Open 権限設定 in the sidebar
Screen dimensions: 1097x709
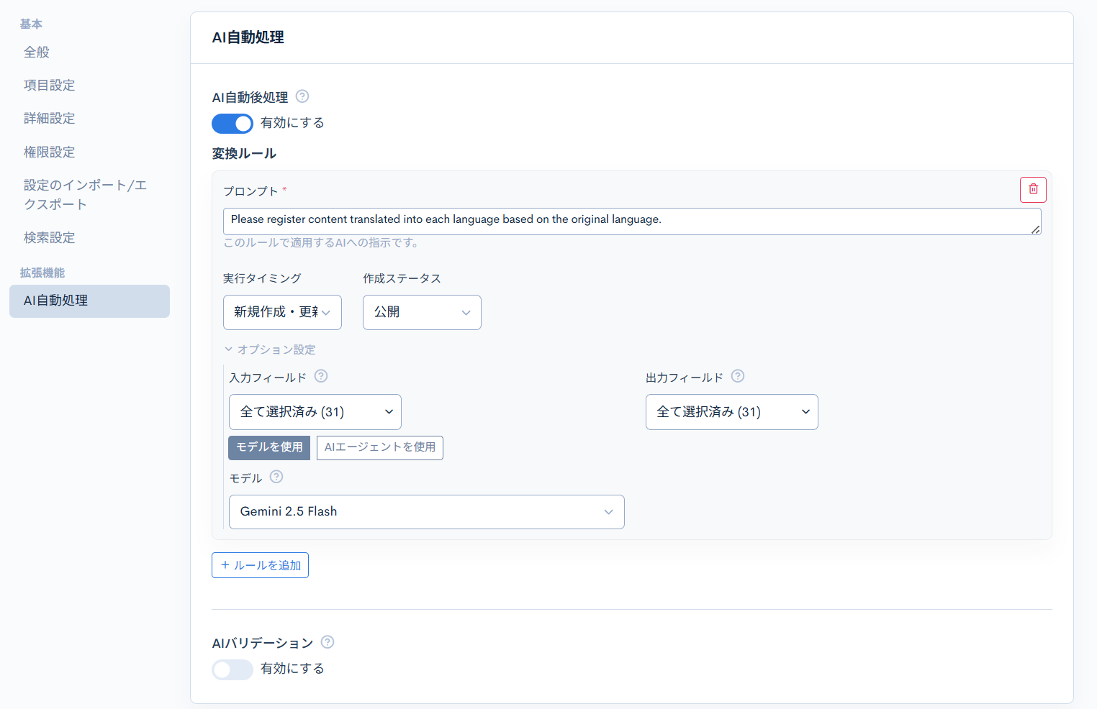pos(50,152)
